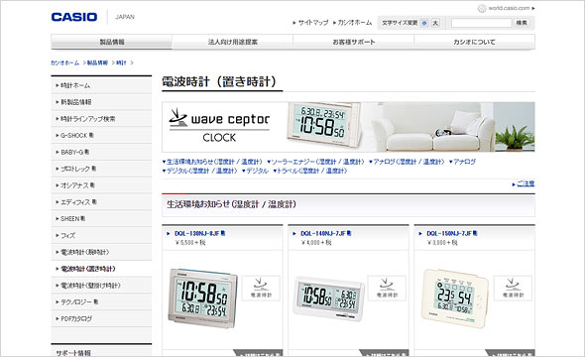Click the 電波時計（置き時計） page heading
The height and width of the screenshot is (357, 585).
[220, 81]
